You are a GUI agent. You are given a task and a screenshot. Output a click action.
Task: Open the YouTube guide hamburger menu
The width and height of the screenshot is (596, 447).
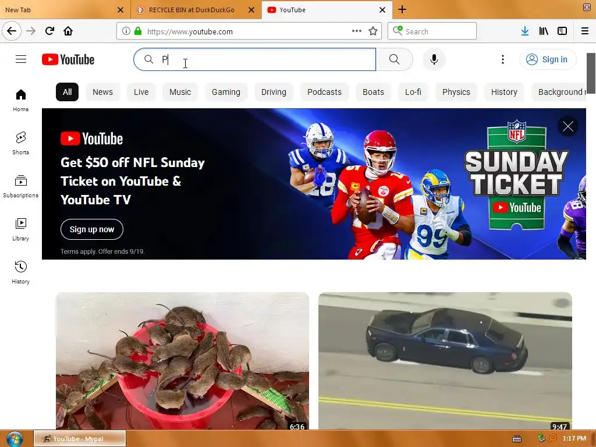21,59
